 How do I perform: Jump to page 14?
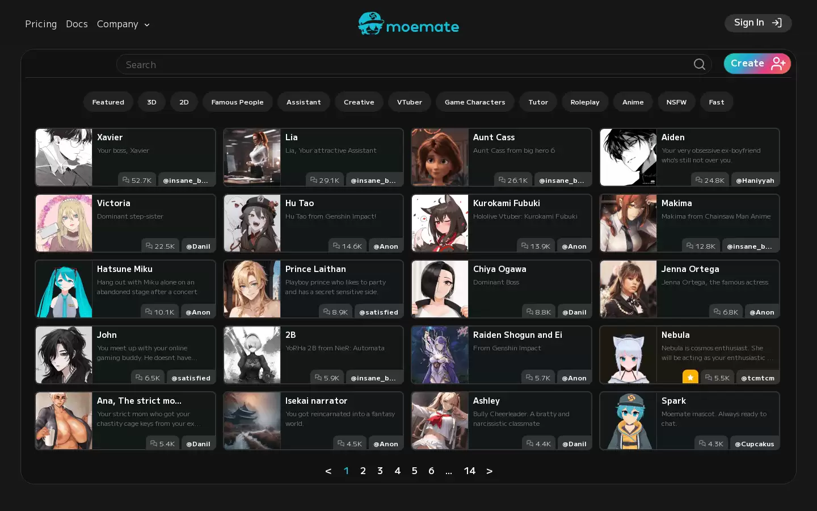(x=469, y=471)
